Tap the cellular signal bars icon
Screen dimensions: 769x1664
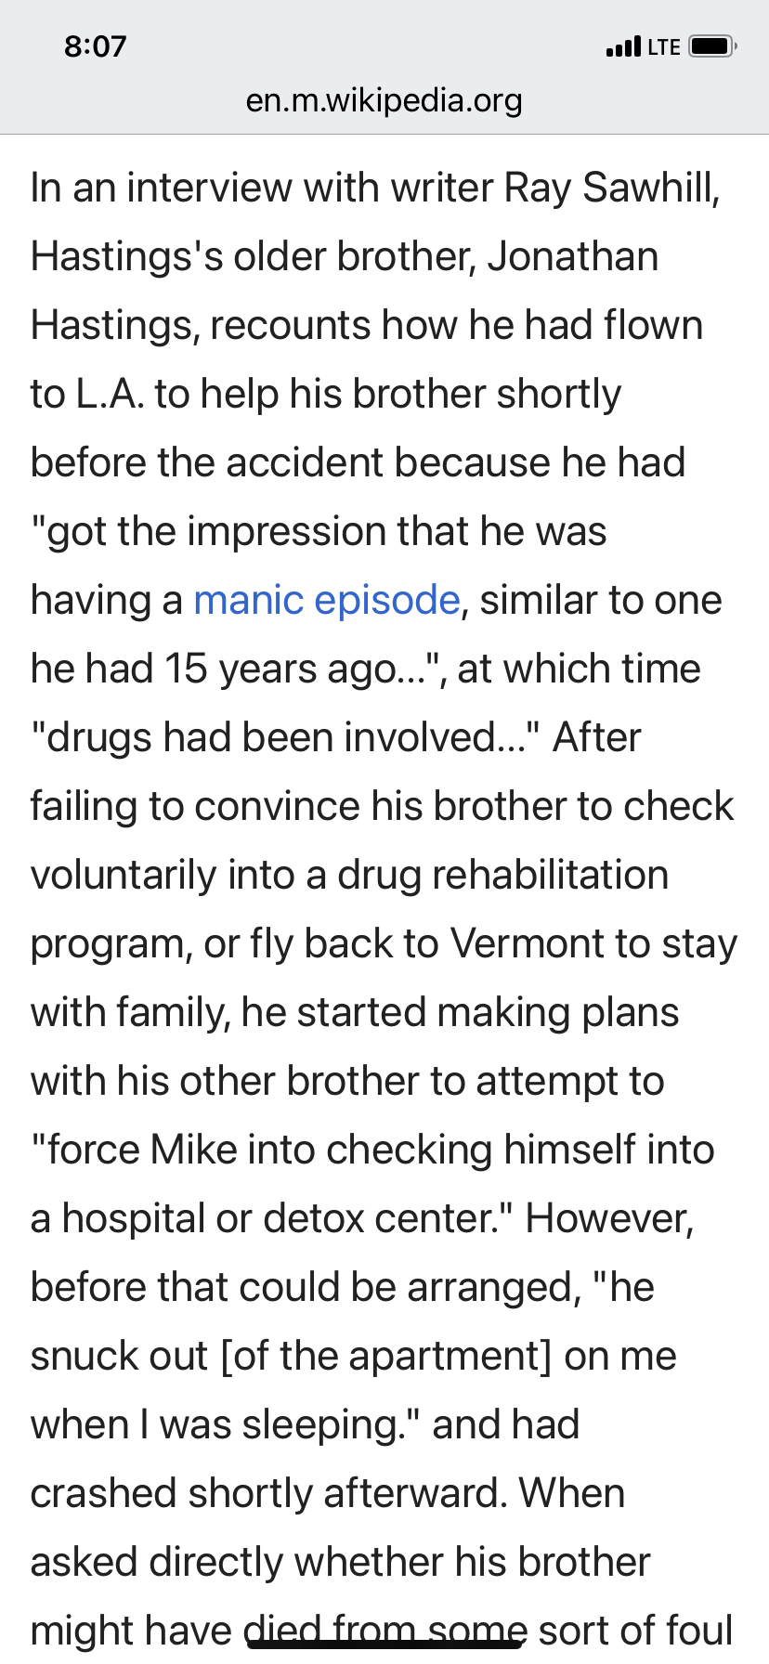click(x=623, y=46)
